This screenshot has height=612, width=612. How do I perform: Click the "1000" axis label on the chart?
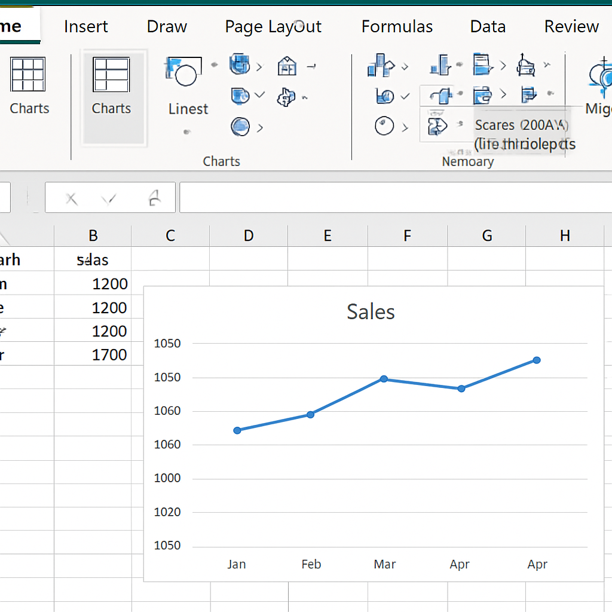pyautogui.click(x=167, y=478)
